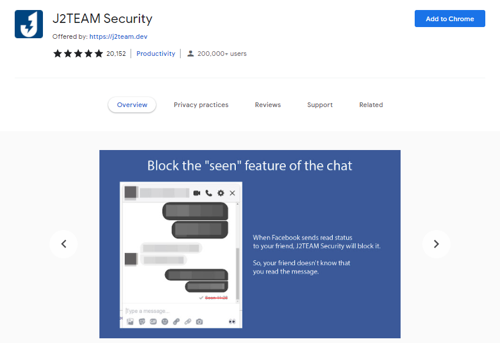Click the five-star rating display
This screenshot has width=500, height=343.
78,54
